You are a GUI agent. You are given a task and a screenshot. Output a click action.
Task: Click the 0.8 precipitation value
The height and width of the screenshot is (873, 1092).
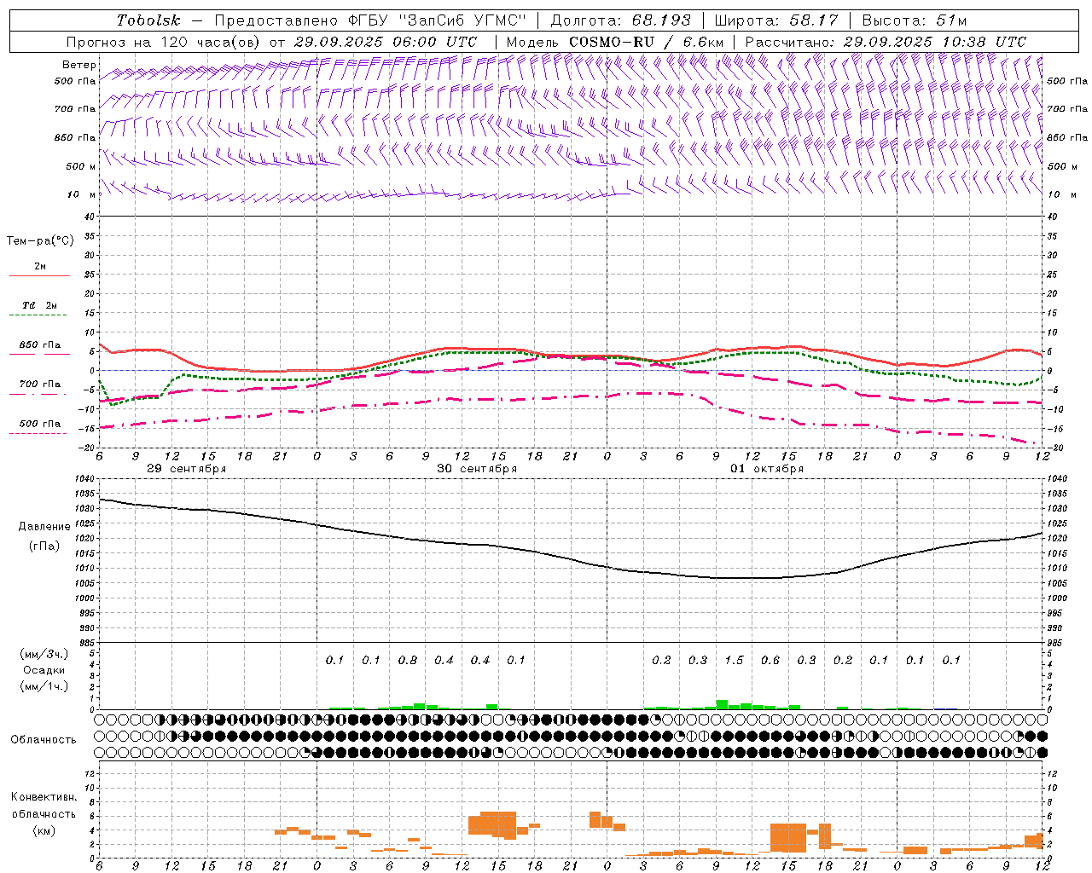408,660
